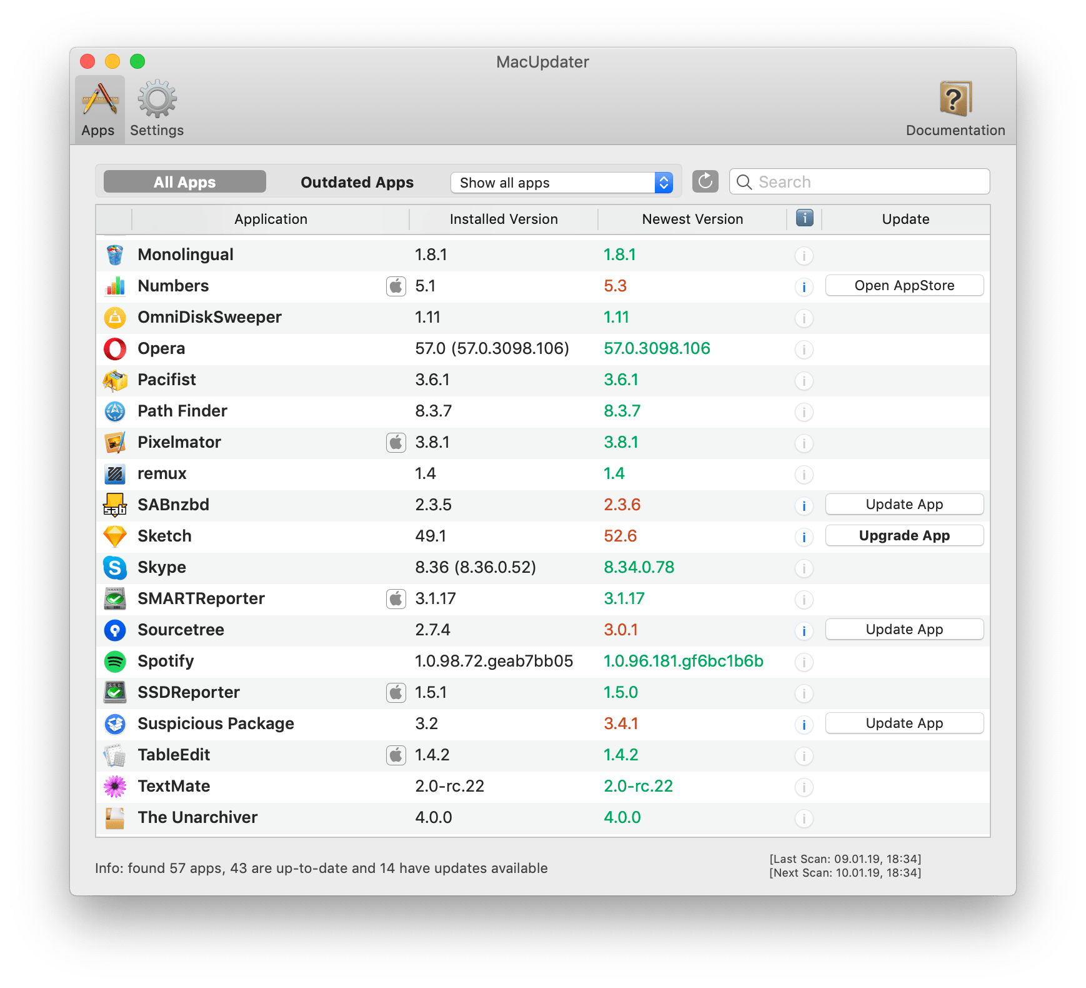Click the Sketch diamond icon

[x=115, y=536]
